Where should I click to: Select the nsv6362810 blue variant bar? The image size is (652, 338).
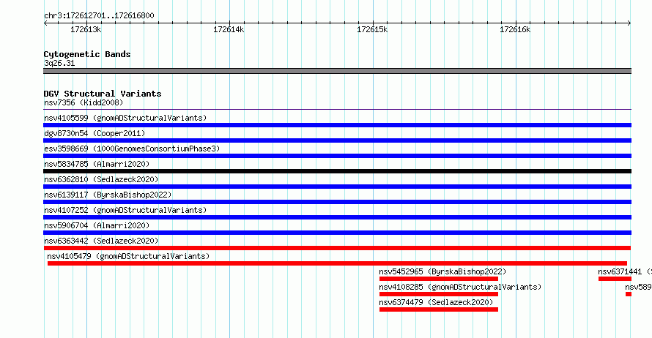point(337,187)
